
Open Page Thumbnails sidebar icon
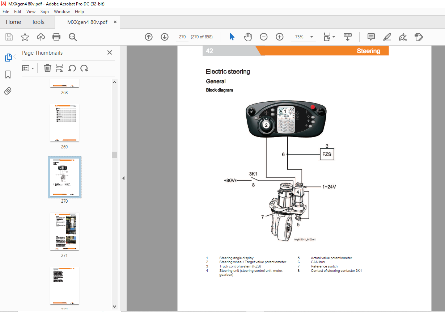8,58
